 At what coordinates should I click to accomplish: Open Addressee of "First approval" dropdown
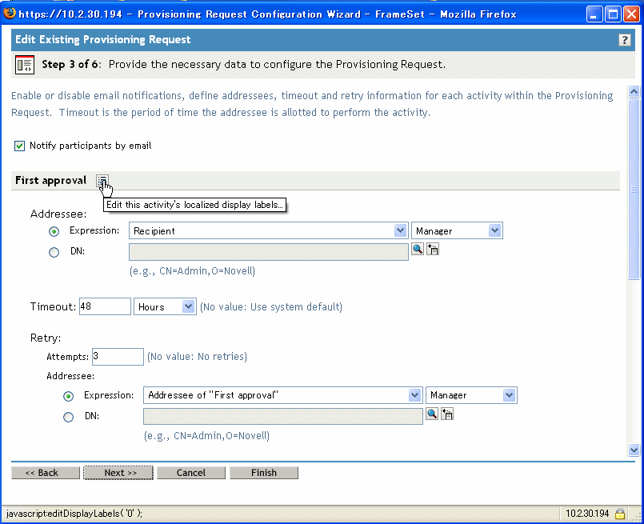(x=282, y=395)
